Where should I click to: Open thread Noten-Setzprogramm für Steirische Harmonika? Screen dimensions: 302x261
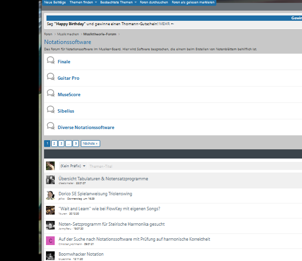tap(111, 224)
